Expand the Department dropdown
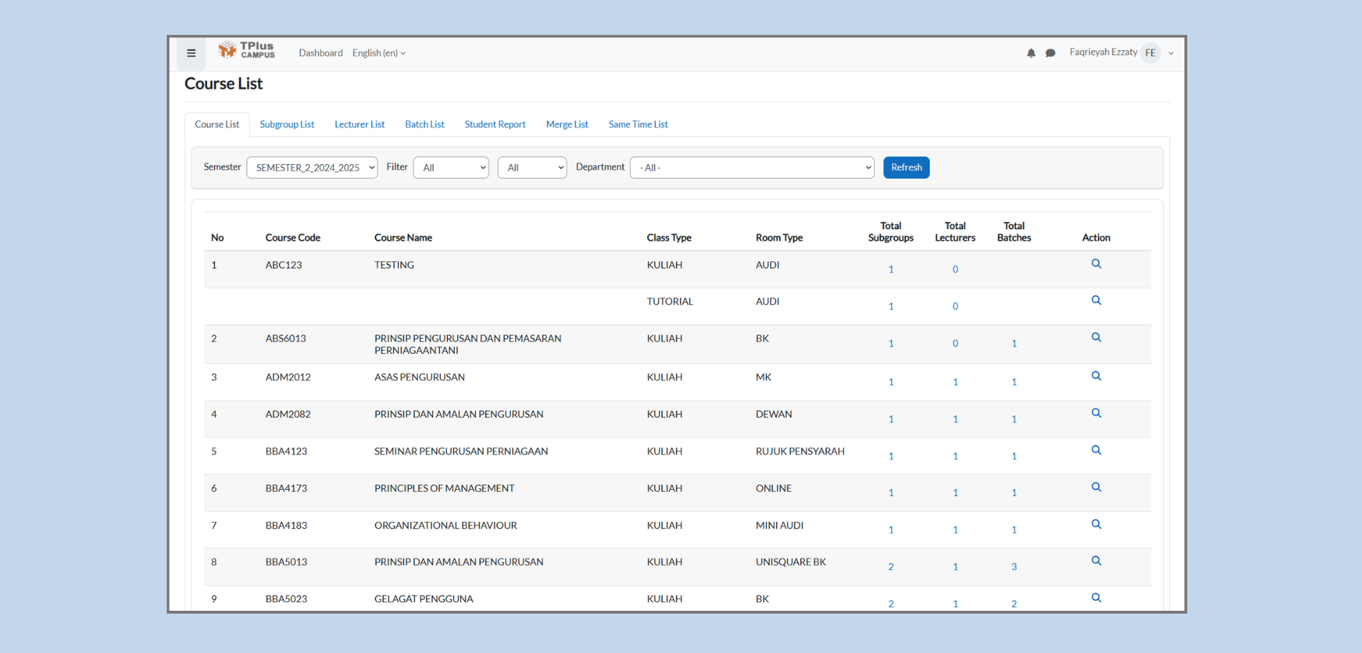This screenshot has height=653, width=1362. 752,168
